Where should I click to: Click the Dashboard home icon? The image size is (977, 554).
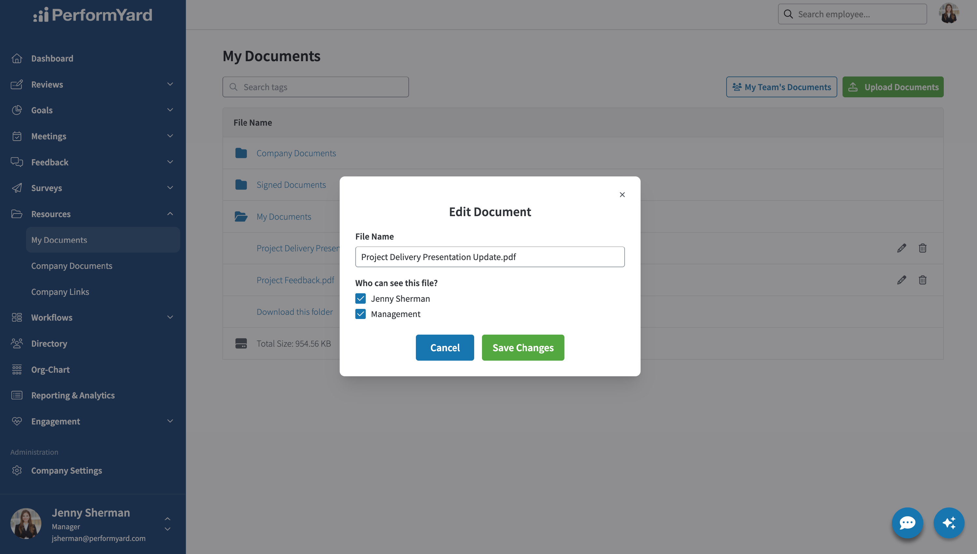[17, 58]
